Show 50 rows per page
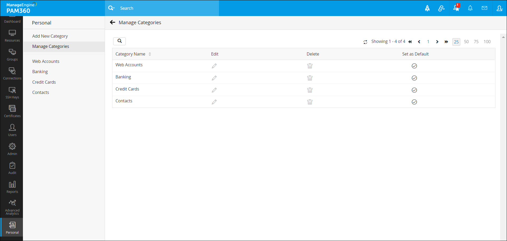Screen dimensions: 507x241 click(466, 42)
